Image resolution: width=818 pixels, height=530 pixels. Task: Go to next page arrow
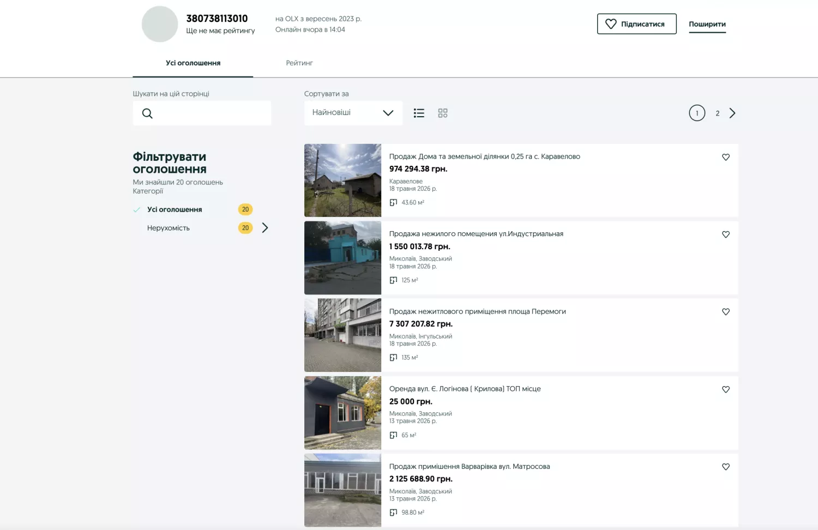pyautogui.click(x=732, y=113)
